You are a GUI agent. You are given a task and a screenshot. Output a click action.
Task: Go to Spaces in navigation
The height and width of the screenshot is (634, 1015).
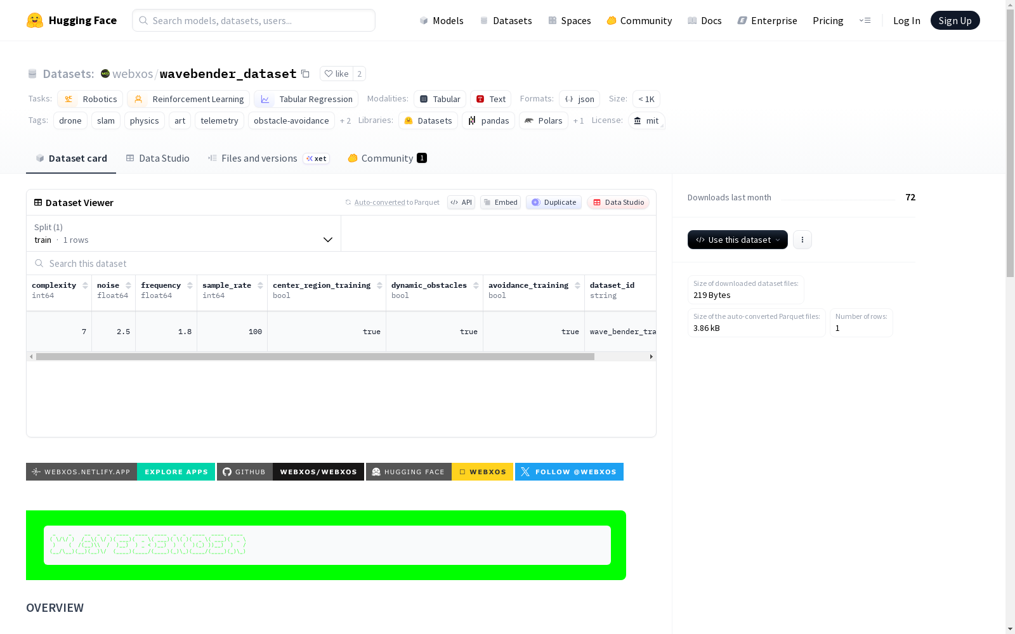click(x=570, y=20)
